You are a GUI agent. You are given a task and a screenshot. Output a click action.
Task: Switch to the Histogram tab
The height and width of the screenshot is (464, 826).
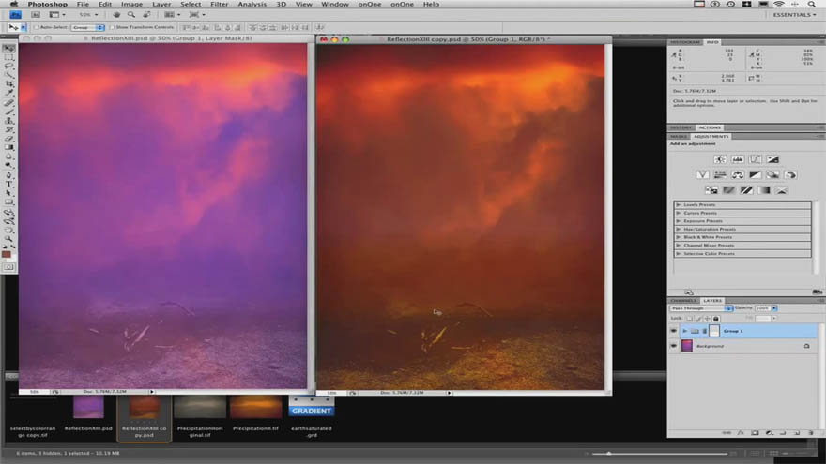click(685, 42)
